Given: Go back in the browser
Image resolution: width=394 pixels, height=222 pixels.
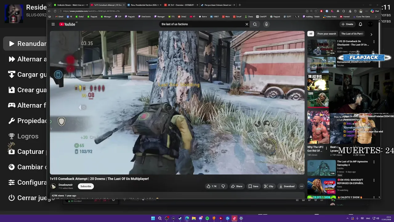Looking at the screenshot, I should [50, 11].
